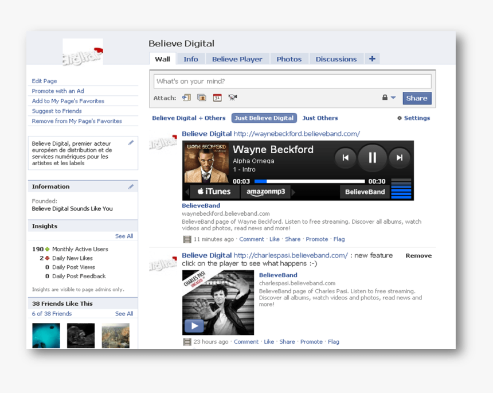Open iTunes store button in player
Image resolution: width=493 pixels, height=393 pixels.
click(x=214, y=192)
